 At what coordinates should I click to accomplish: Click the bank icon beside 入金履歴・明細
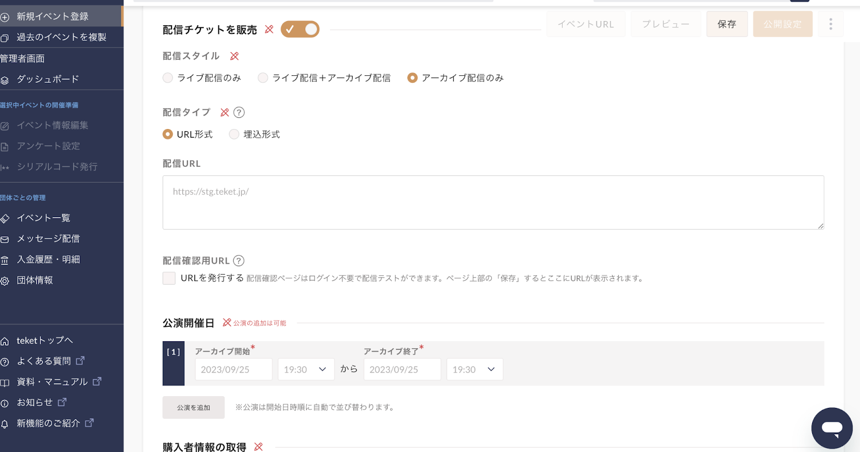click(5, 261)
